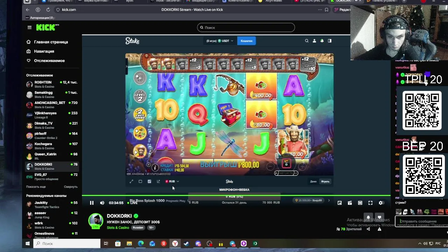Focus the Kick search field
Viewport: 448px width, 252px height.
tap(246, 27)
